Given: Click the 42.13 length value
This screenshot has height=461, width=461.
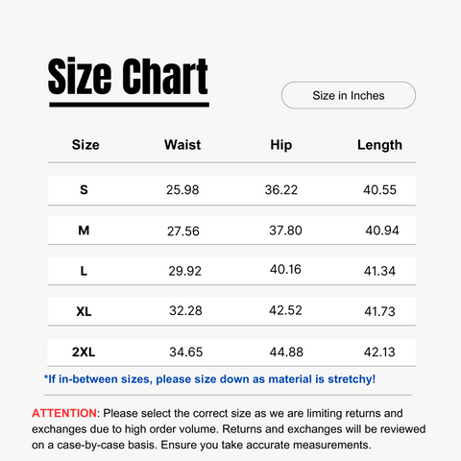Looking at the screenshot, I should point(379,352).
